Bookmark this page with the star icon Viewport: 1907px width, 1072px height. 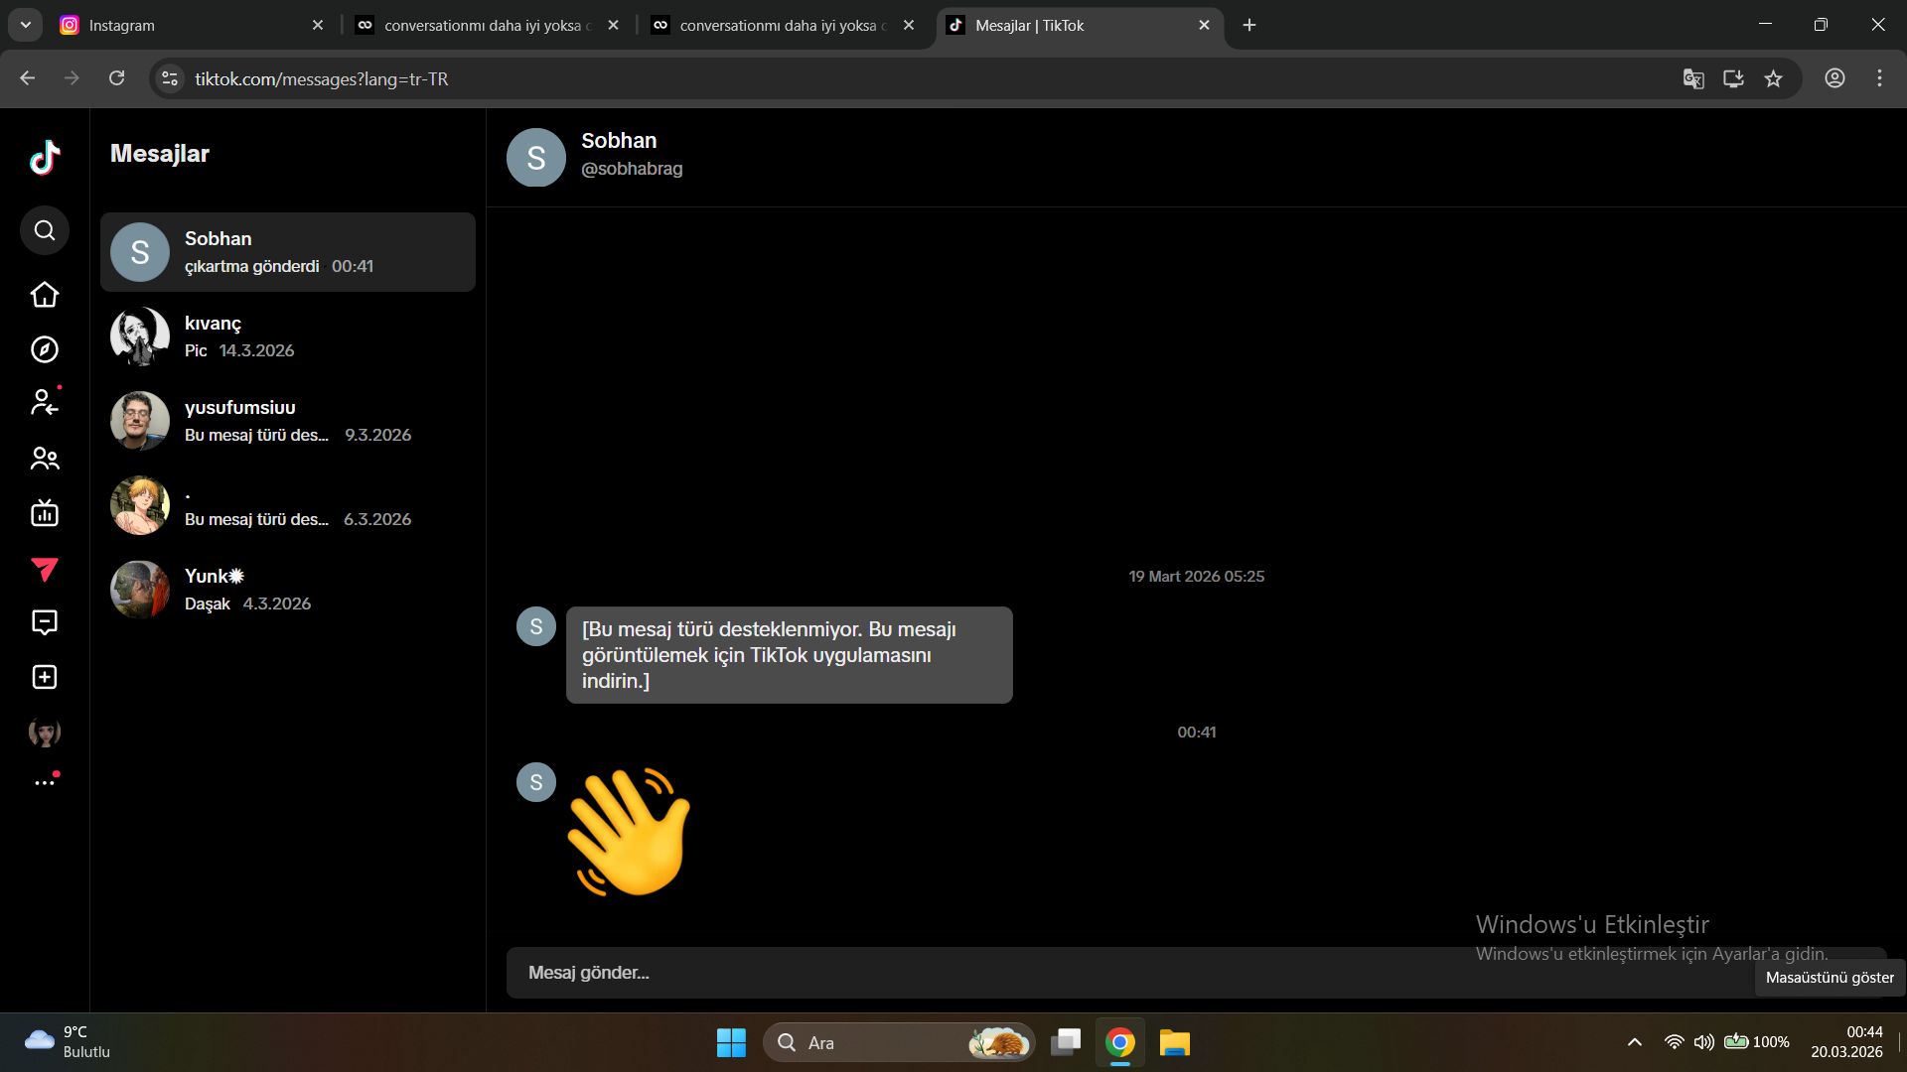coord(1773,78)
